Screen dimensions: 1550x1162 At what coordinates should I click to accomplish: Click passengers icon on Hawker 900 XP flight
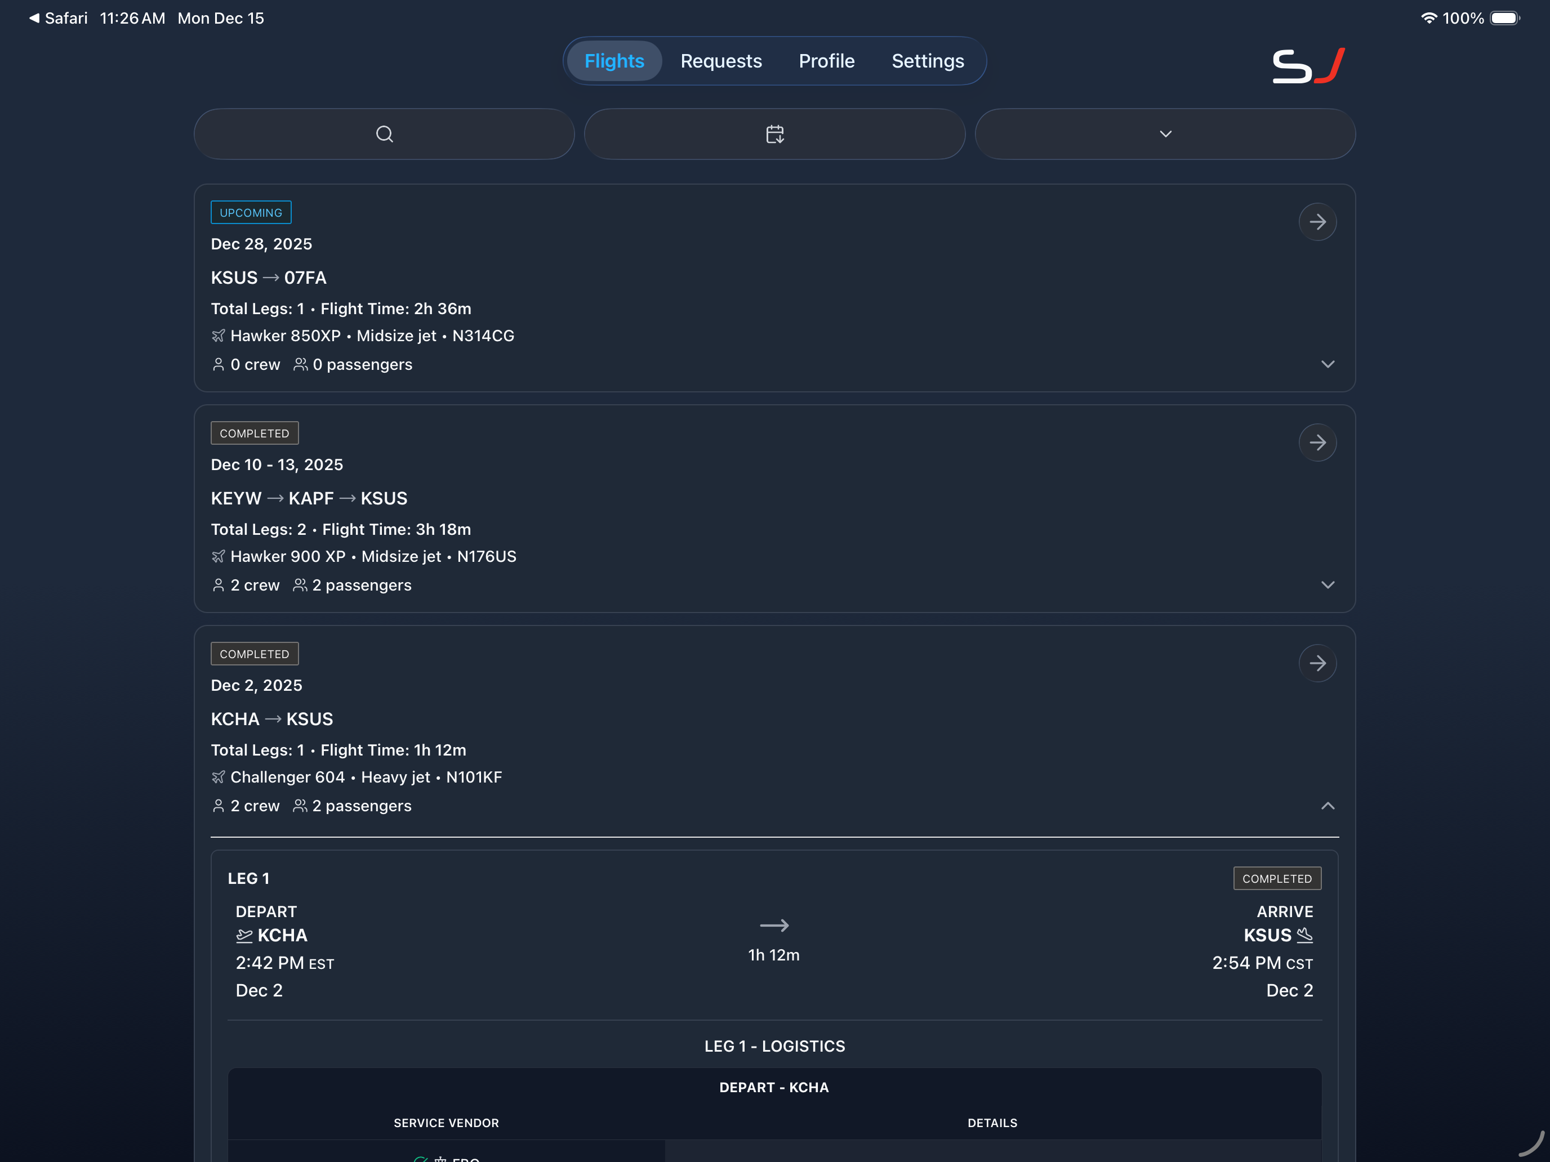[x=300, y=586]
